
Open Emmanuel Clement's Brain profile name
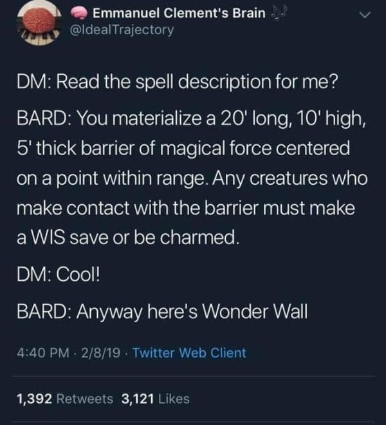[x=179, y=13]
